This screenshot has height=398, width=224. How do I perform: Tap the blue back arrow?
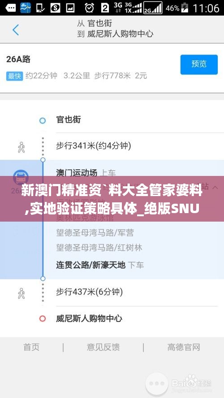tap(16, 30)
